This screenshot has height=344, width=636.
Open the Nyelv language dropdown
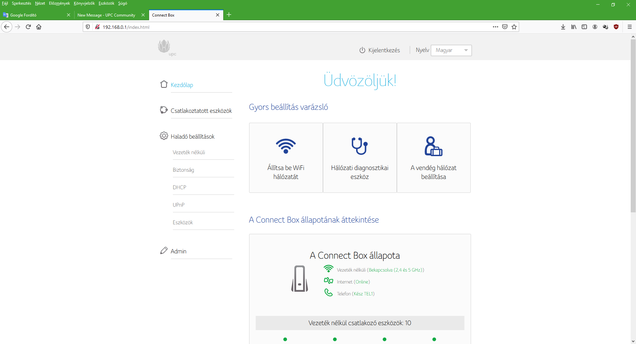click(451, 50)
